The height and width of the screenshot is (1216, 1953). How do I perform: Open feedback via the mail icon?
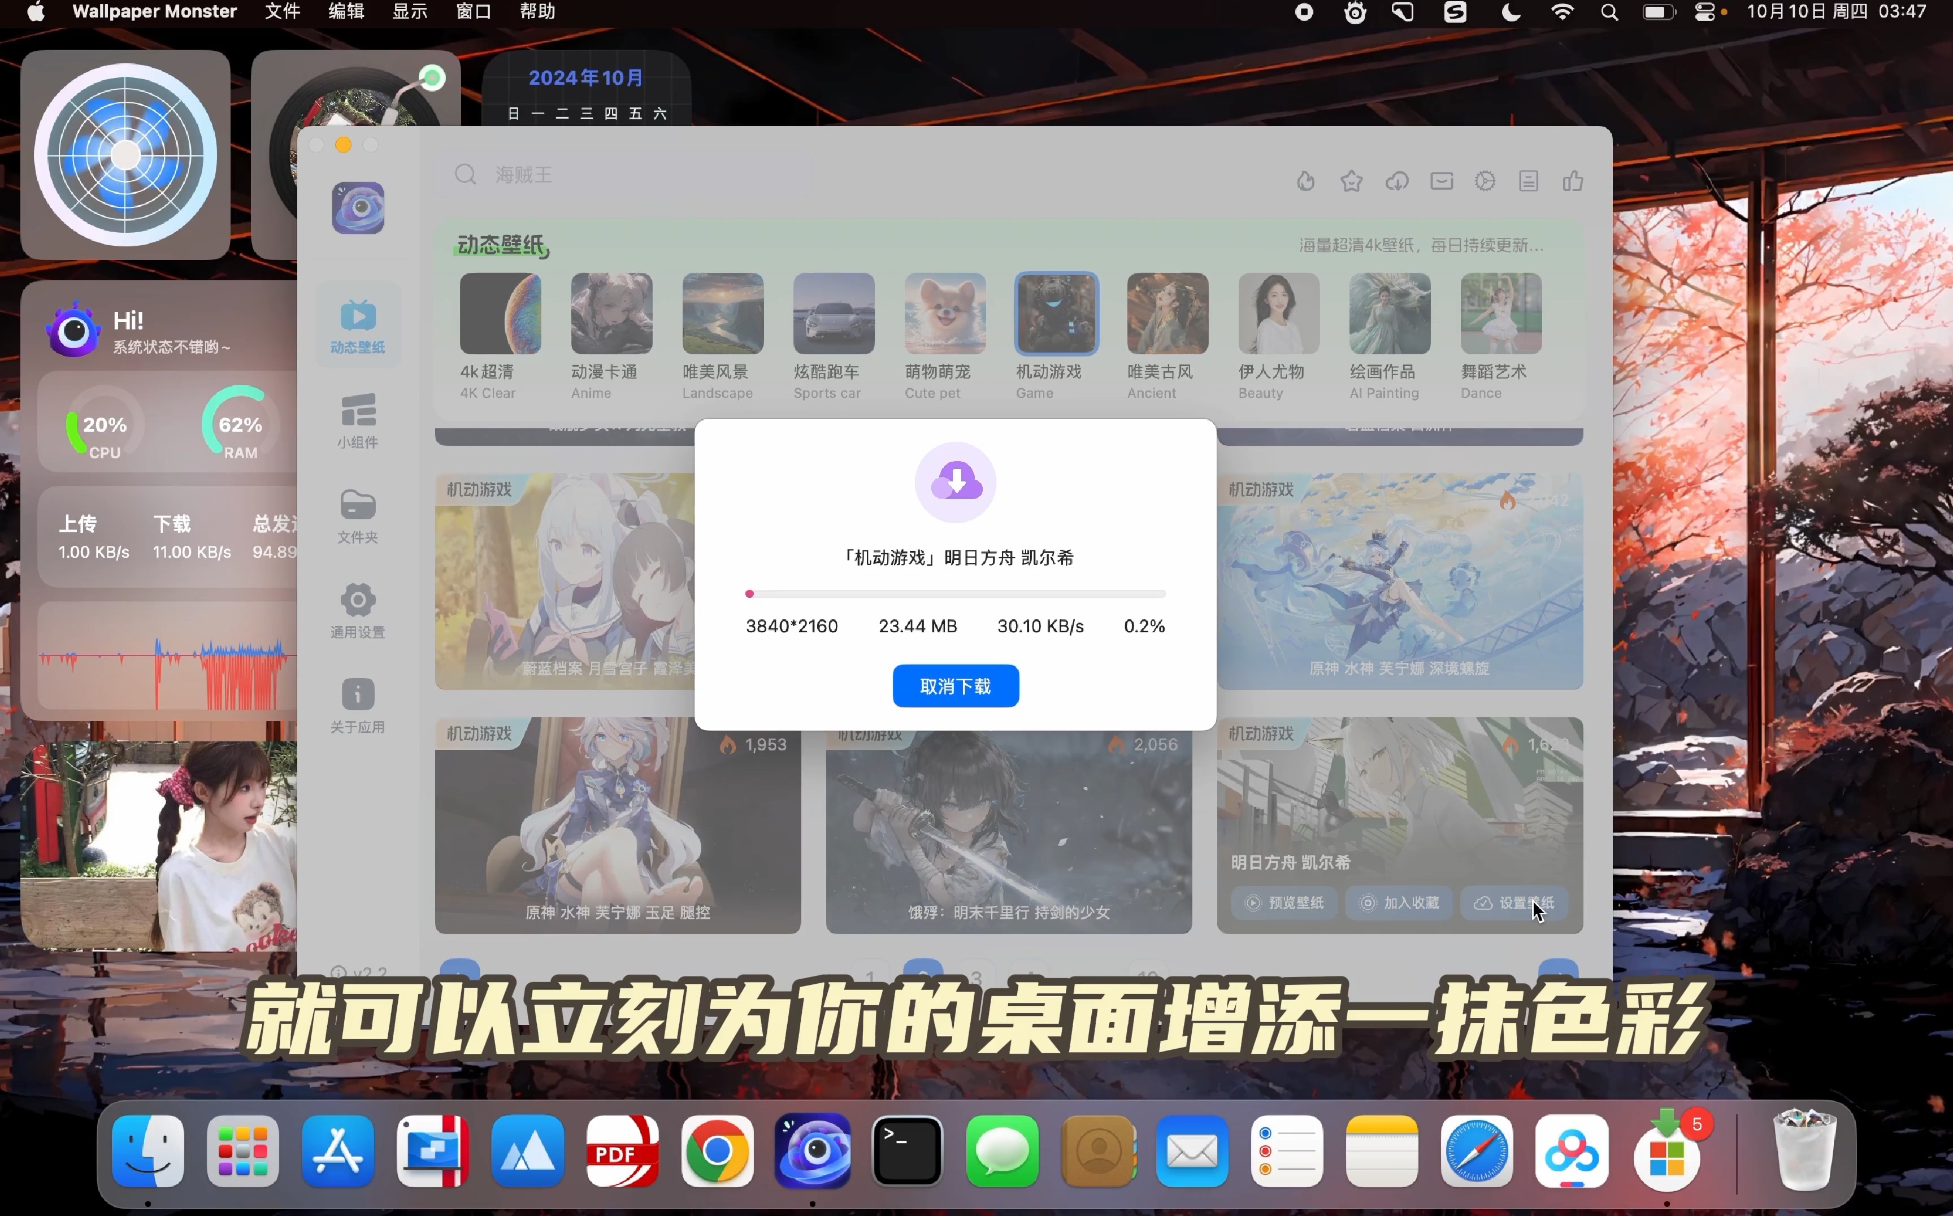[x=1442, y=181]
